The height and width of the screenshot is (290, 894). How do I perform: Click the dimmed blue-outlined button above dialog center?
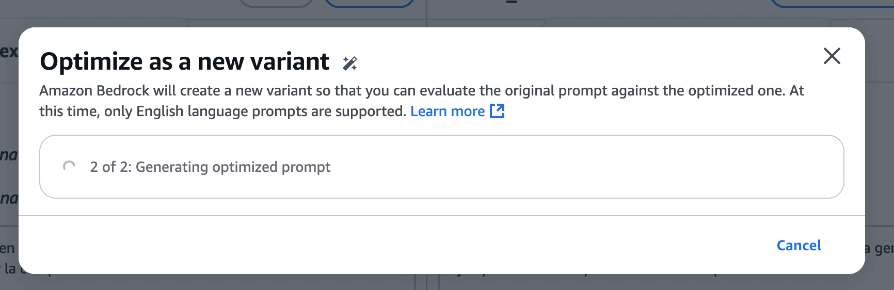370,3
